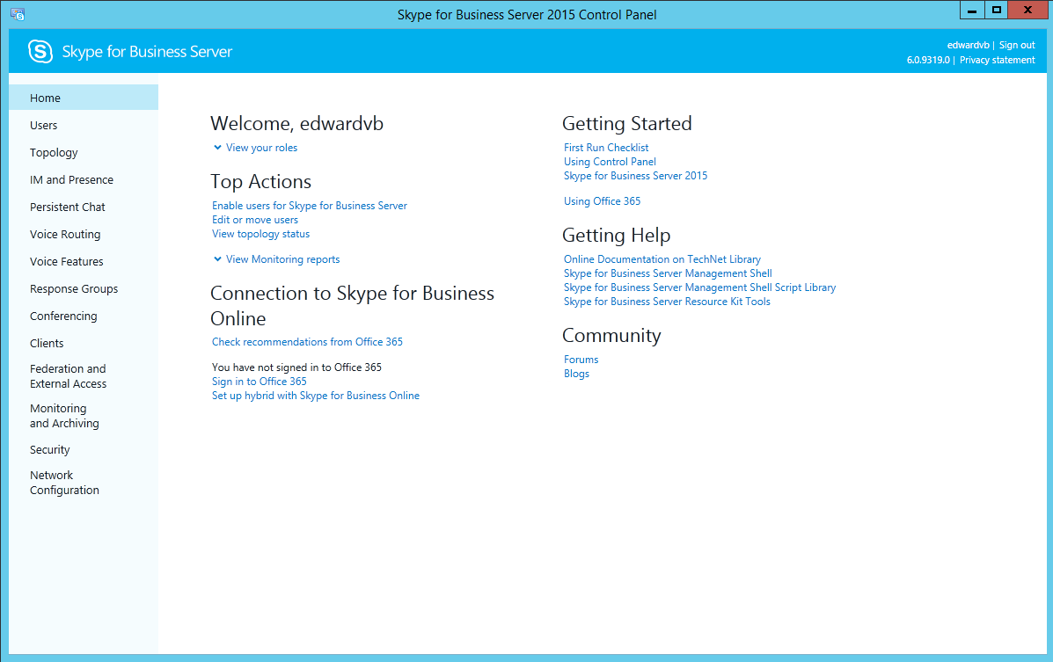Screen dimensions: 1053x662
Task: Open Set up hybrid with Skype for Business Online
Action: (316, 396)
